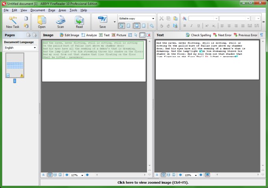Click the Read document icon
Viewport: 268px width, 188px height.
(79, 22)
